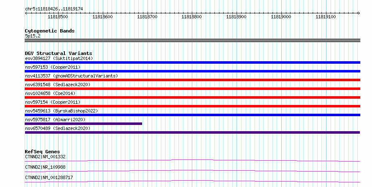Click the magenta line for CTNND2|NM_001288717

[192, 181]
